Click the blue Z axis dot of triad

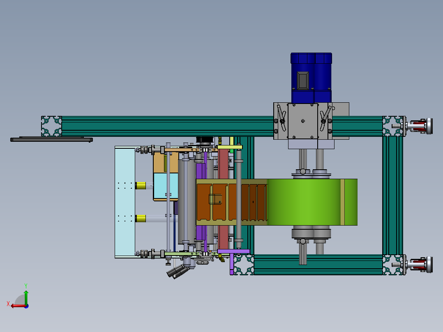click(x=26, y=306)
